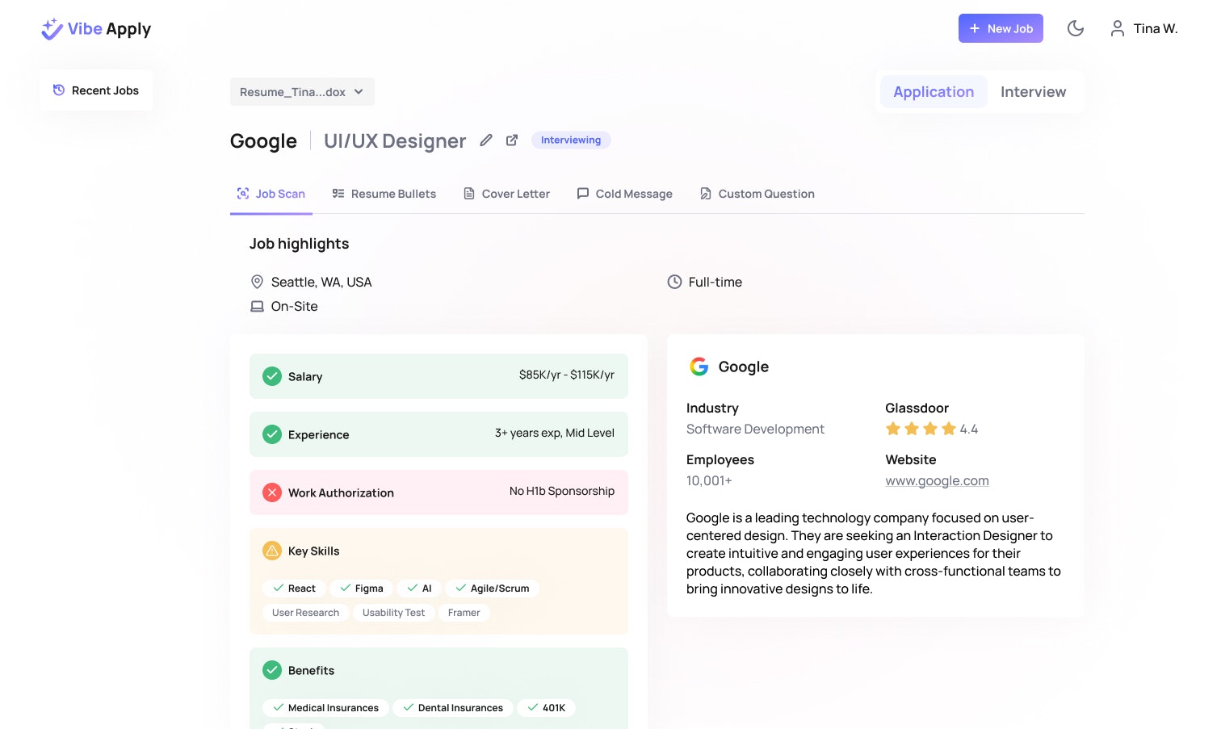The image size is (1221, 729).
Task: Click the plus icon in New Job
Action: pyautogui.click(x=975, y=28)
